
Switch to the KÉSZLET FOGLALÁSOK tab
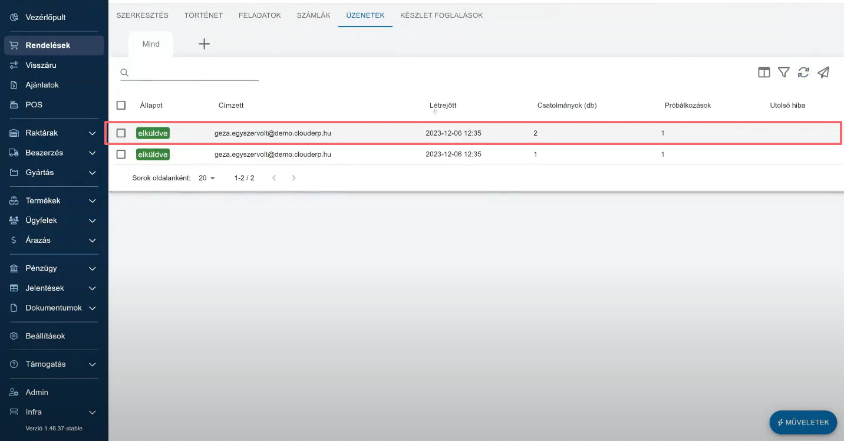441,15
